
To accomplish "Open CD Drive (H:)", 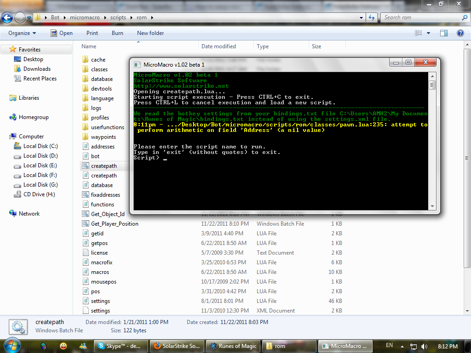I will click(x=39, y=194).
